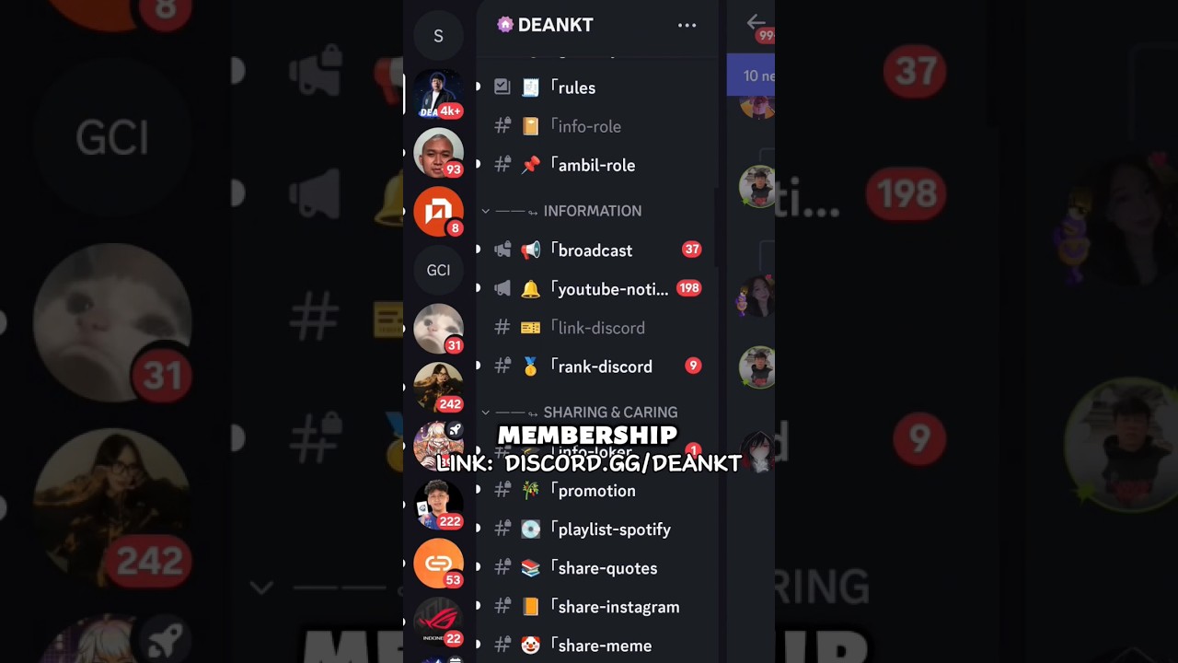Collapse the SHARING & CARING category
The image size is (1178, 663).
[580, 413]
